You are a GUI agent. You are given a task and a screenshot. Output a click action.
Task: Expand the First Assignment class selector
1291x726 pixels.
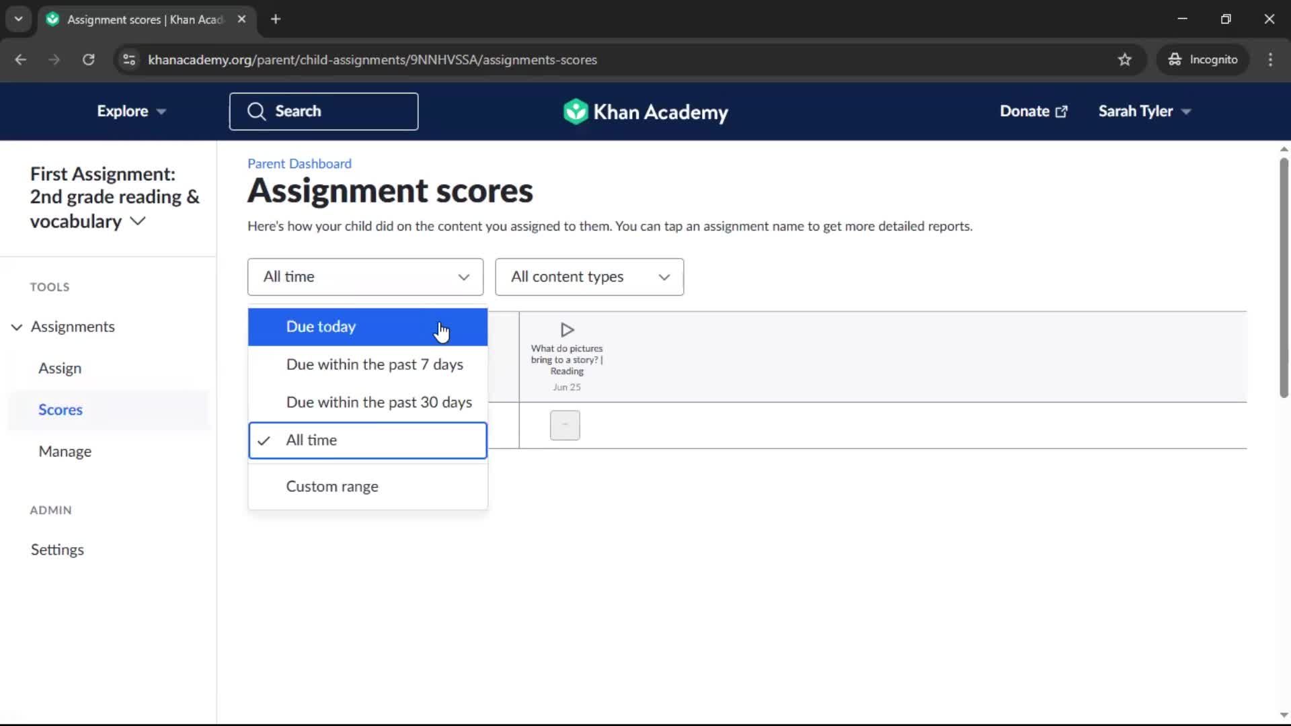pos(115,198)
